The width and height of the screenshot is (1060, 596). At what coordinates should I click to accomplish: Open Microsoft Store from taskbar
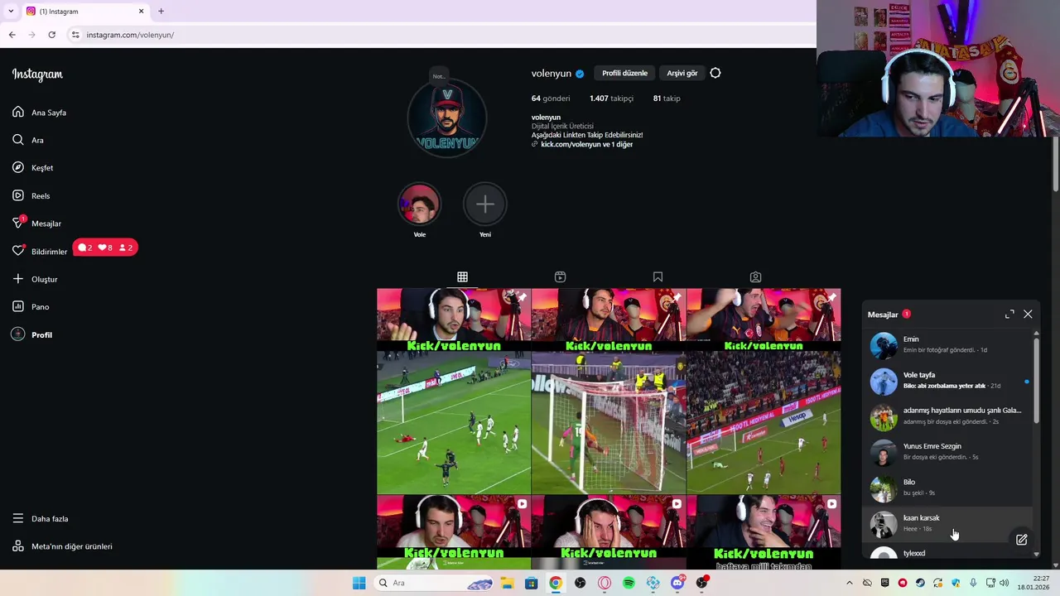click(531, 583)
